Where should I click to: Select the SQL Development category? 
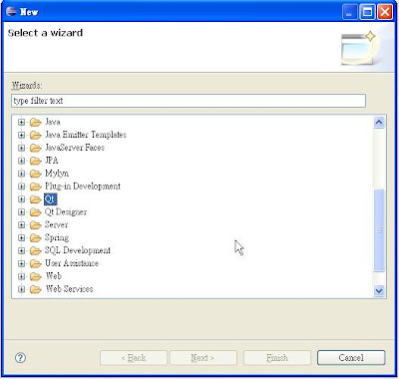pos(78,250)
